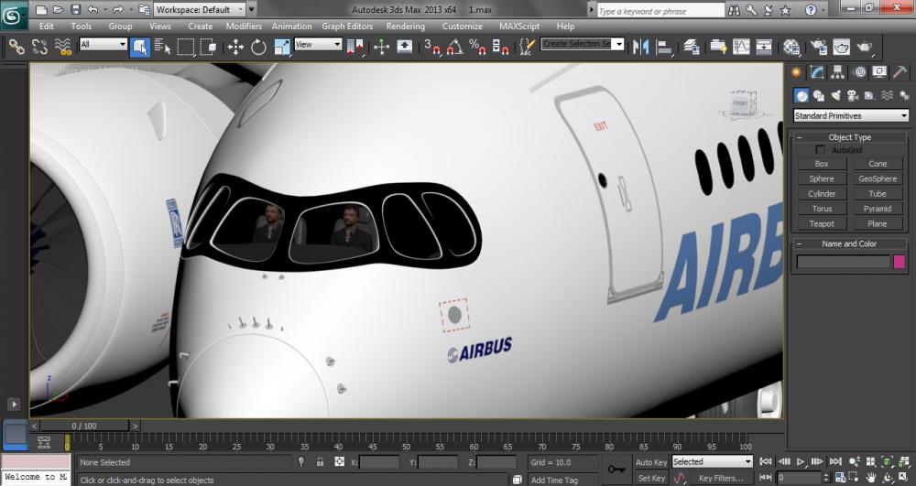Open the Rendering menu
The image size is (916, 486).
[x=405, y=27]
